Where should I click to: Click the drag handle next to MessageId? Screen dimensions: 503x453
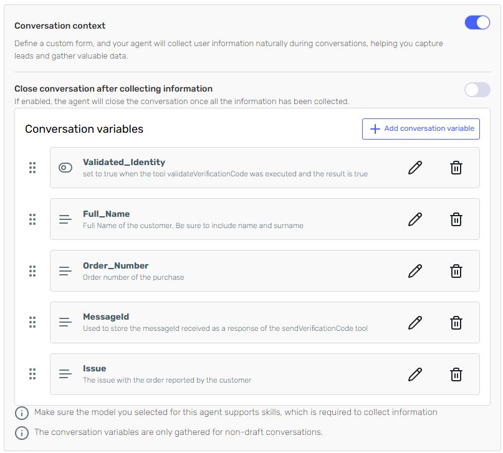32,322
